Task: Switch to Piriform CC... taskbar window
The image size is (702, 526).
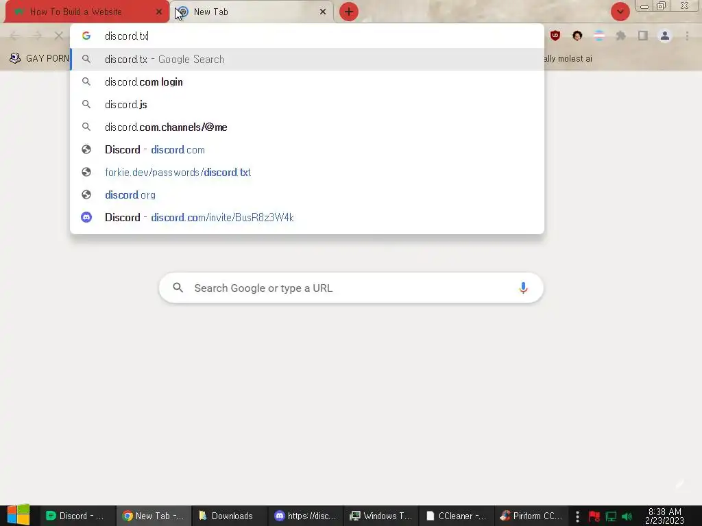Action: coord(532,516)
